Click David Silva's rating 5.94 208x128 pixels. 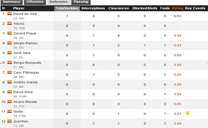pyautogui.click(x=177, y=94)
